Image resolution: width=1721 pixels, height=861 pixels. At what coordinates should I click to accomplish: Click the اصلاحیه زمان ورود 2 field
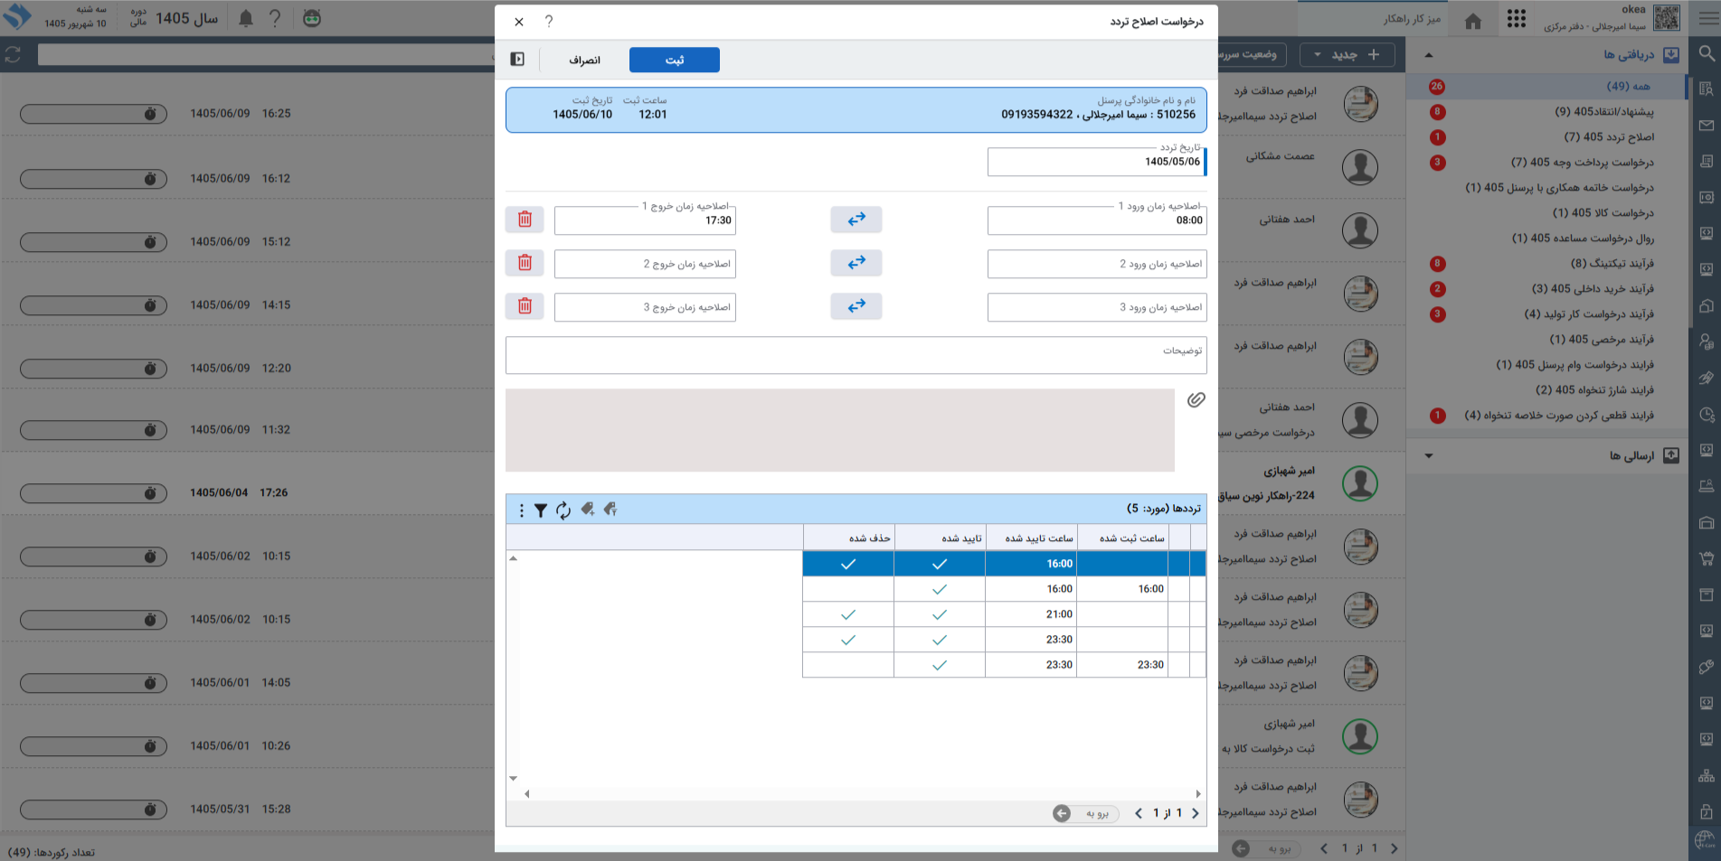tap(1096, 264)
